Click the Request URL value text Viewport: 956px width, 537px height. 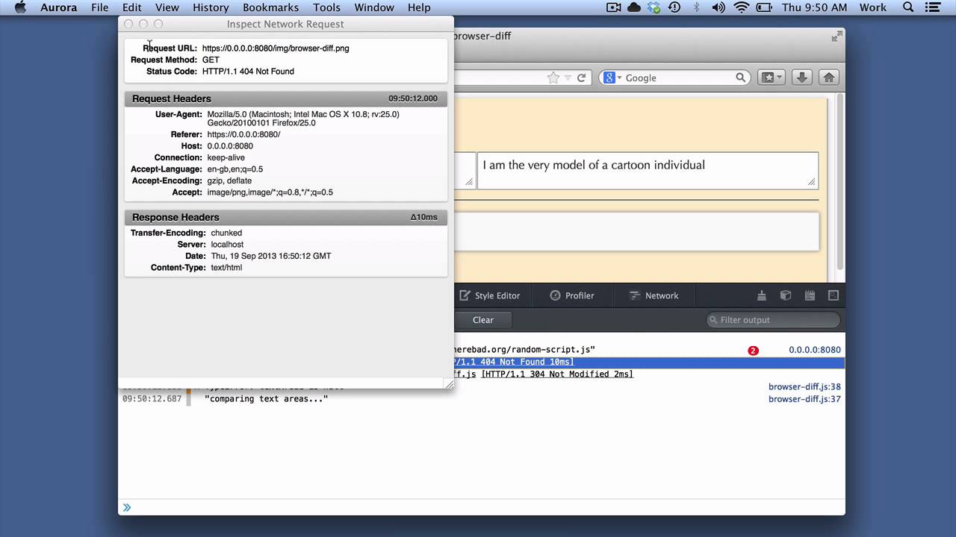(x=276, y=48)
